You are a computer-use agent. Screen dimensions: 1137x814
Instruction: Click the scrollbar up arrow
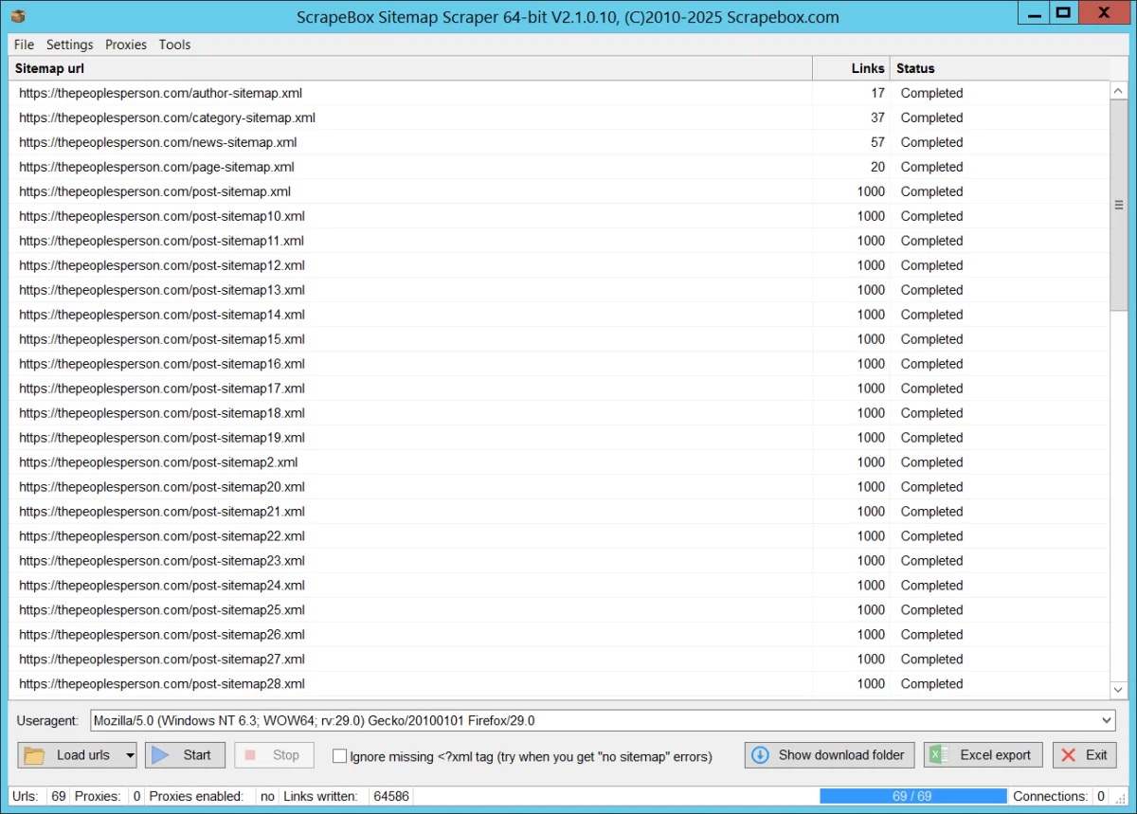coord(1118,90)
